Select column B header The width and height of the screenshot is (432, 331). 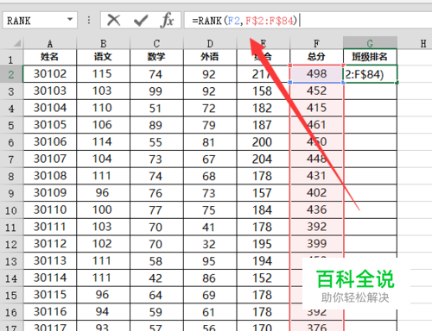pos(103,43)
